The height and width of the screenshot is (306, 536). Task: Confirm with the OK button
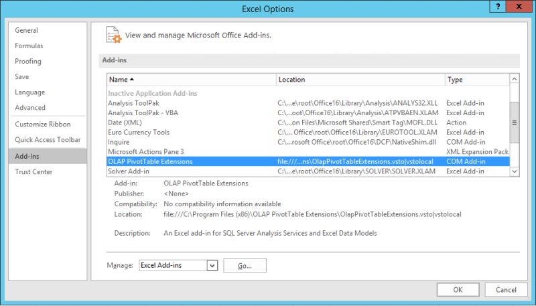[458, 290]
